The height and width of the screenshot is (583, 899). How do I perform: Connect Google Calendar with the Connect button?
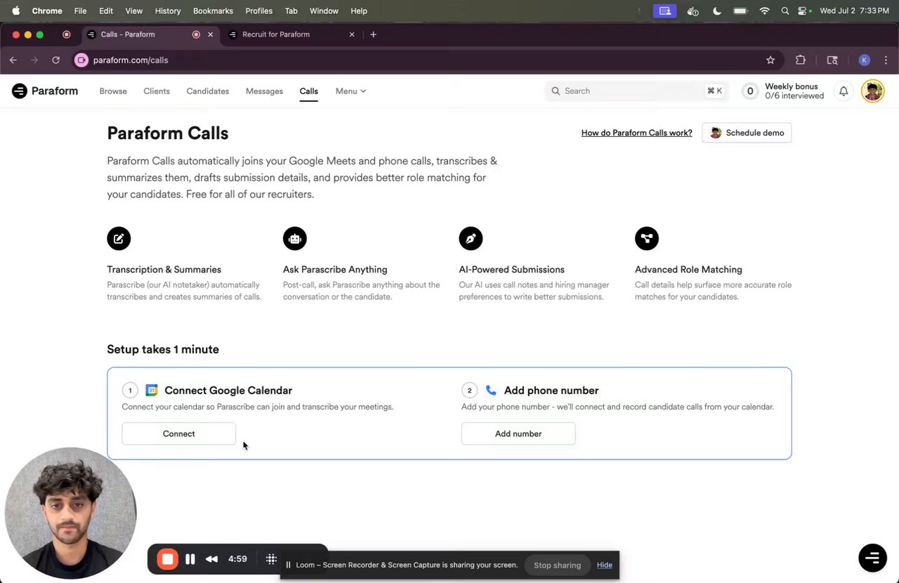pos(178,434)
